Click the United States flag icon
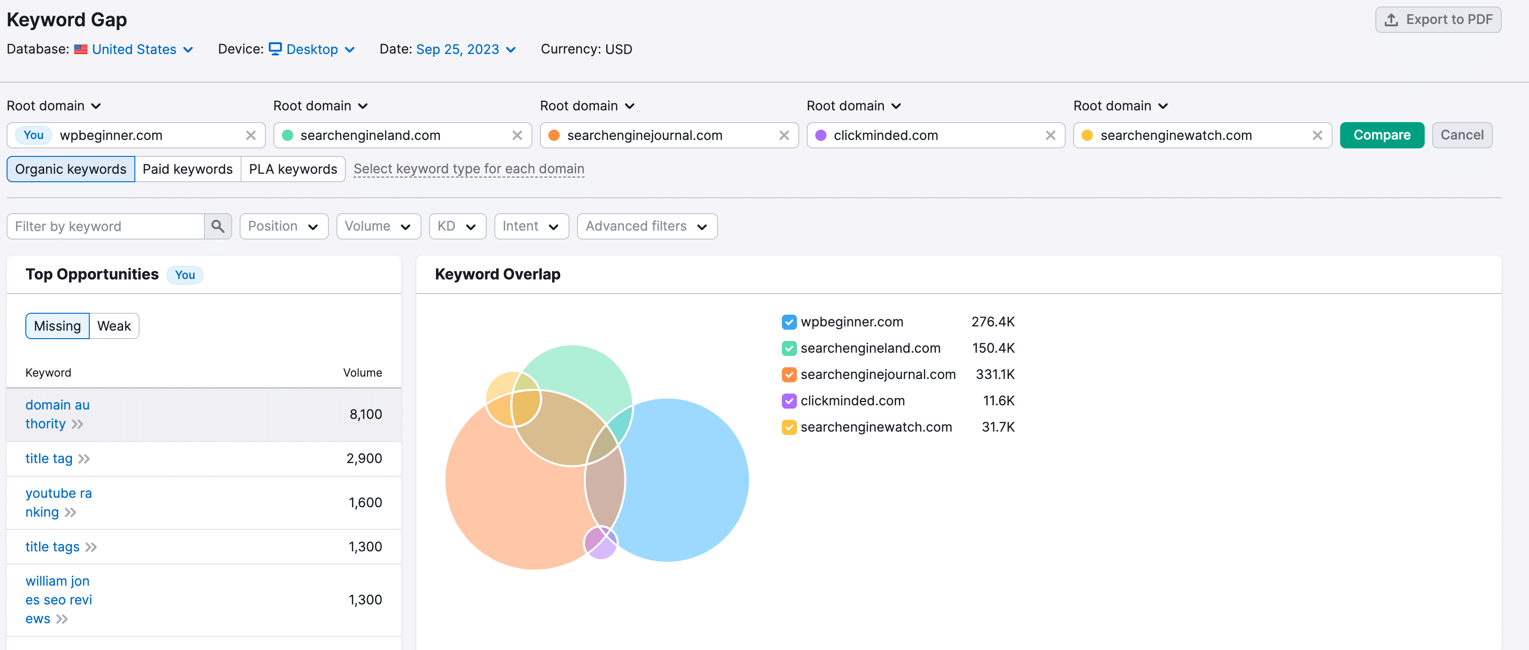 pyautogui.click(x=81, y=49)
